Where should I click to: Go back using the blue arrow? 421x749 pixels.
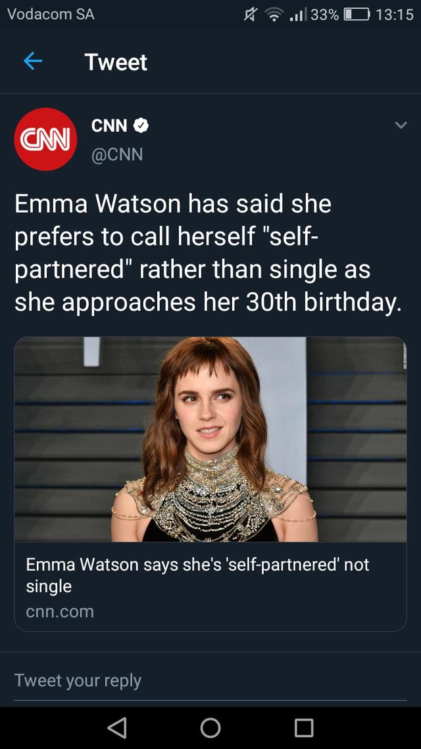click(34, 61)
